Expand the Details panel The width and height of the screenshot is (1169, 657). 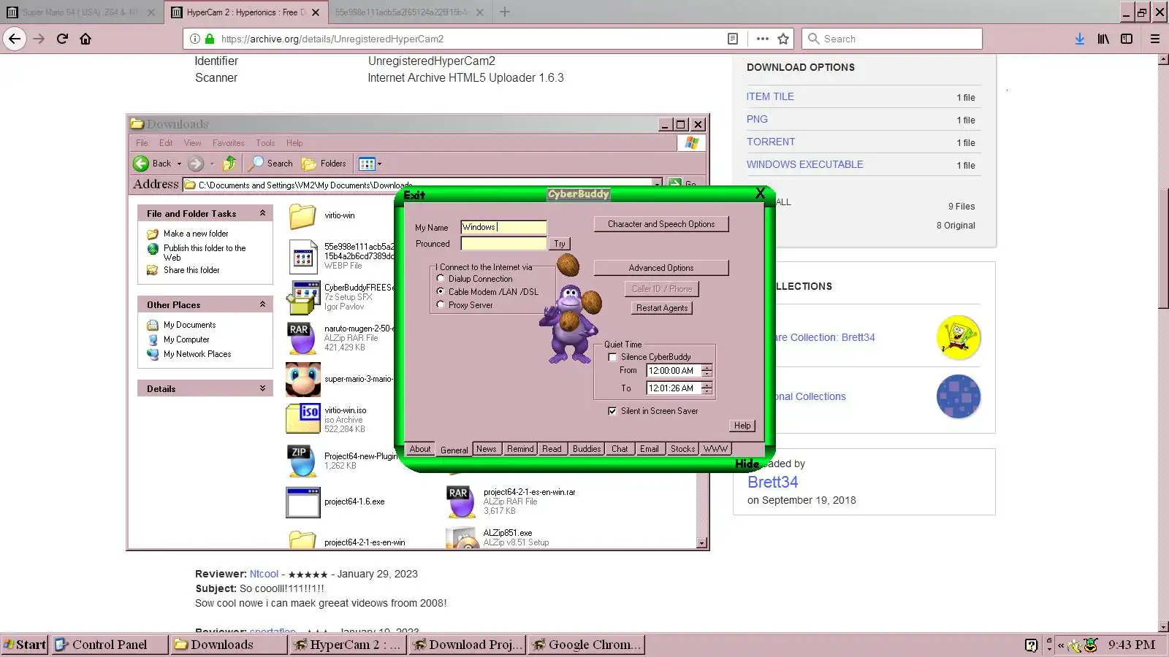tap(262, 388)
